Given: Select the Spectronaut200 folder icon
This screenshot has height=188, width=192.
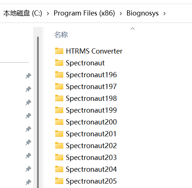Looking at the screenshot, I should tap(59, 122).
